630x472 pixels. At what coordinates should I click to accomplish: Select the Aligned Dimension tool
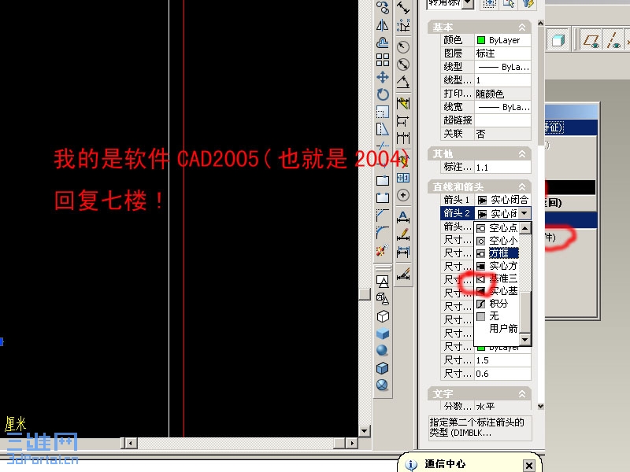(x=403, y=7)
